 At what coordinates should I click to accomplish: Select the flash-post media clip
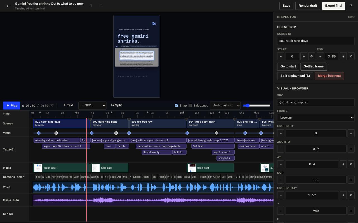coord(210,168)
